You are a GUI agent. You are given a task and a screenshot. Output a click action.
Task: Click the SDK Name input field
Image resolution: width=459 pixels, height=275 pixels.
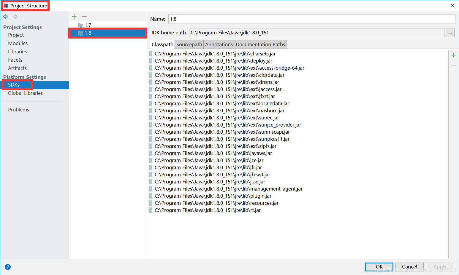312,19
